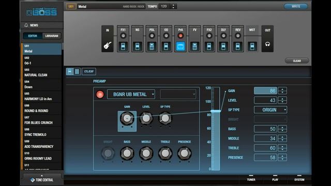The height and width of the screenshot is (186, 331).
Task: Click the MIDDLE value stepper
Action: pos(282,138)
